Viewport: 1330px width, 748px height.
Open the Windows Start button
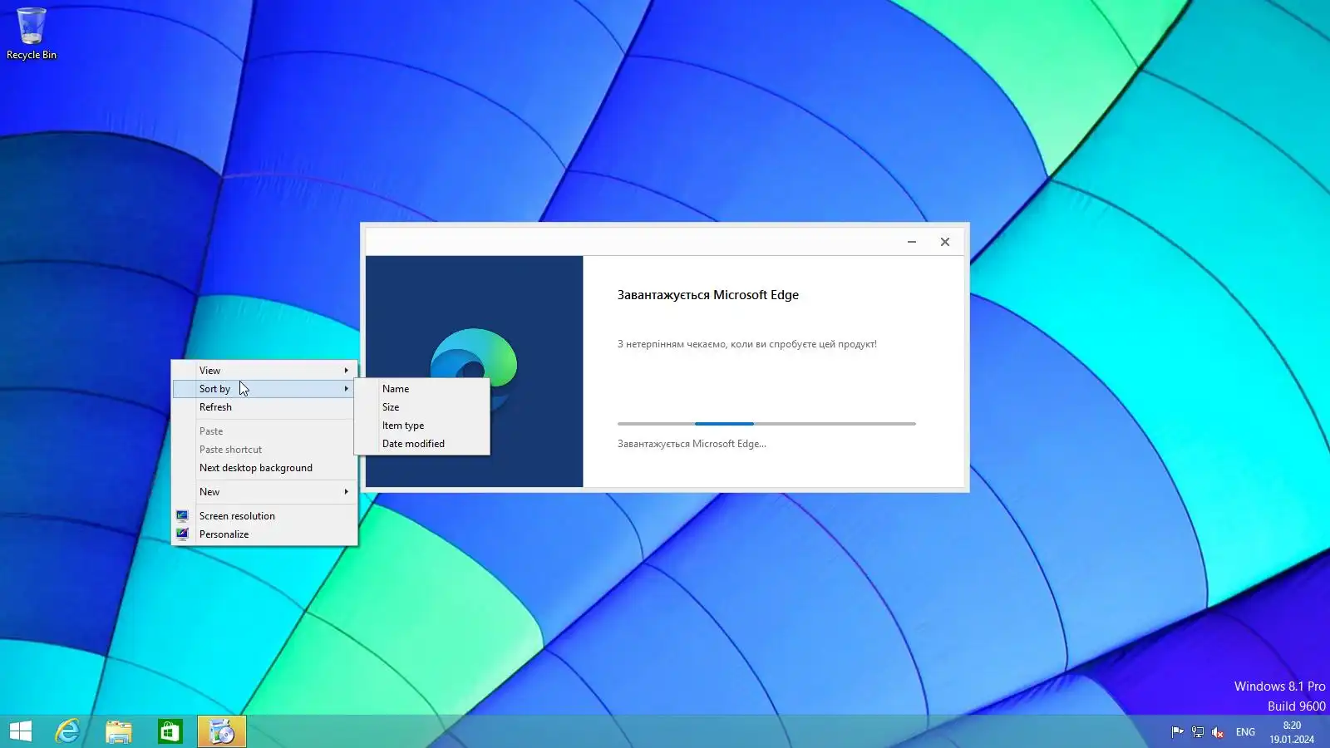21,731
